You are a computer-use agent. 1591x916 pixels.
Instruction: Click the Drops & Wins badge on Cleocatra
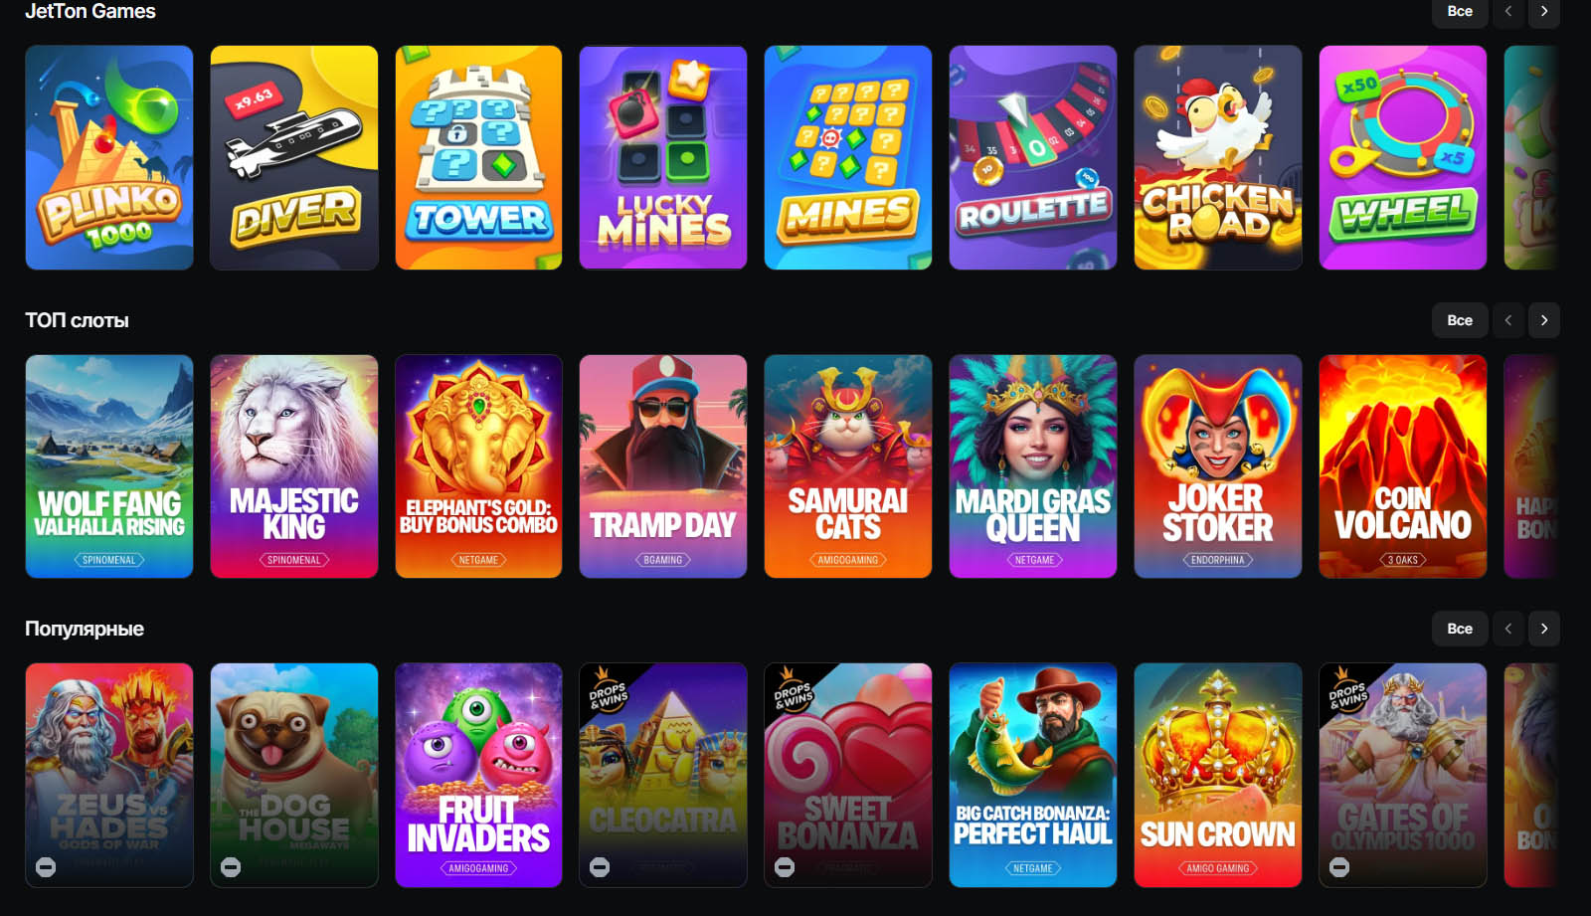click(x=608, y=690)
